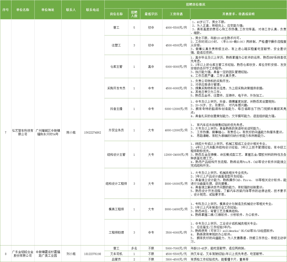Click the 招聘岗位情况 merged header
Viewport: 287px width, 262px height.
pos(195,4)
